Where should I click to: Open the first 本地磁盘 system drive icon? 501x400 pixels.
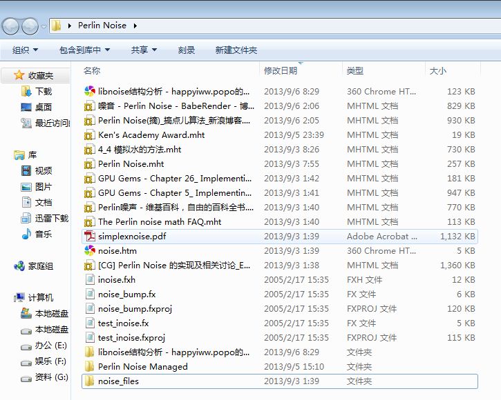click(x=26, y=313)
